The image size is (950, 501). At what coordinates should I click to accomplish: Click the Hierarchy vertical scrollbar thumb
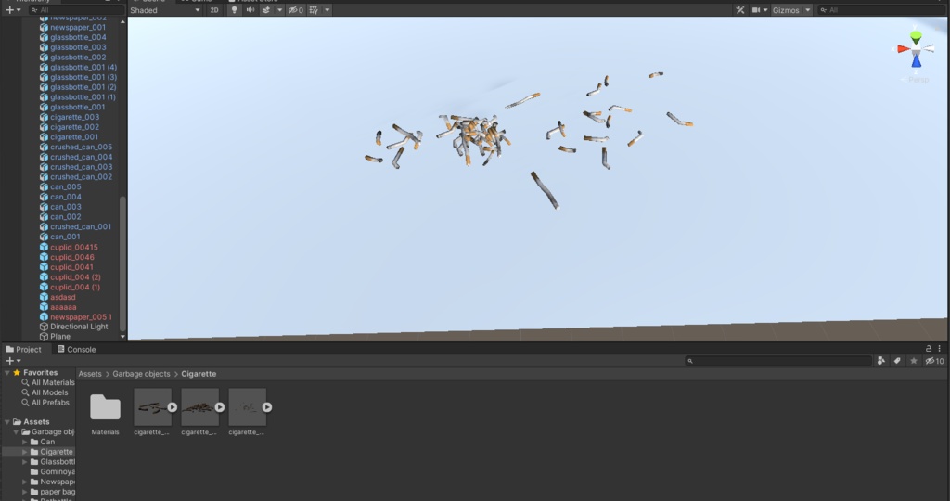coord(123,263)
